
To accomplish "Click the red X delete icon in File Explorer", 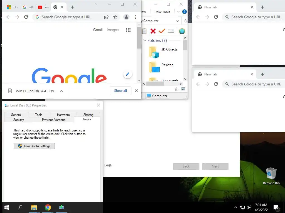I will click(153, 31).
